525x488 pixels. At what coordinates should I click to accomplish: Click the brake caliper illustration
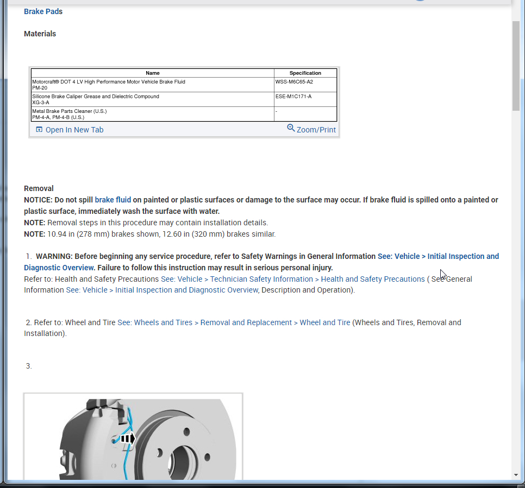pyautogui.click(x=133, y=436)
